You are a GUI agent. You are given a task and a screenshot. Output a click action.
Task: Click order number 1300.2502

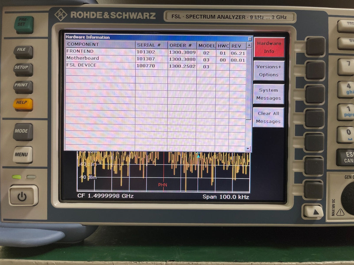click(182, 66)
